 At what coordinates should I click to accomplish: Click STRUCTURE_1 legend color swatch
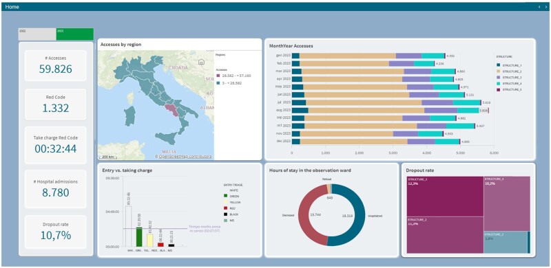(x=498, y=65)
